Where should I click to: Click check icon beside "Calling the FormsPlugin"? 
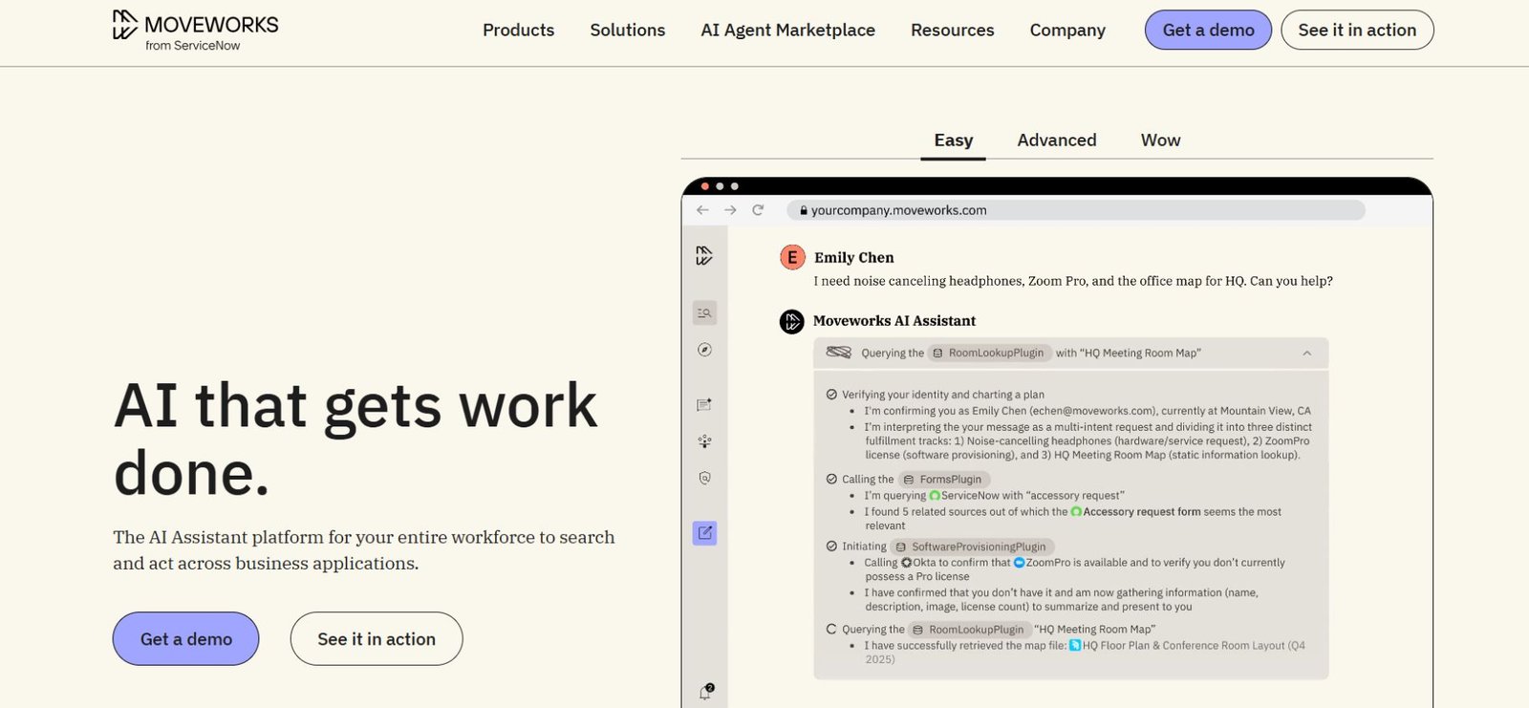(831, 480)
